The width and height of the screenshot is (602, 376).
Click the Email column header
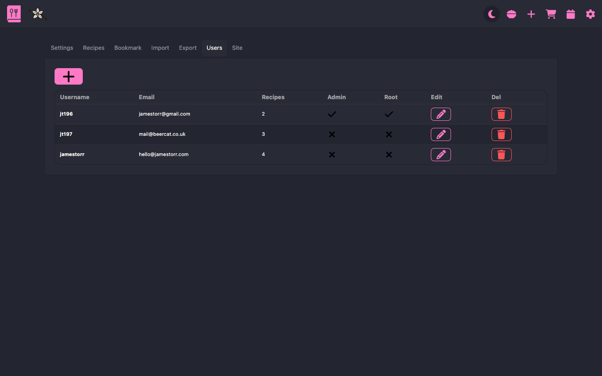coord(147,97)
